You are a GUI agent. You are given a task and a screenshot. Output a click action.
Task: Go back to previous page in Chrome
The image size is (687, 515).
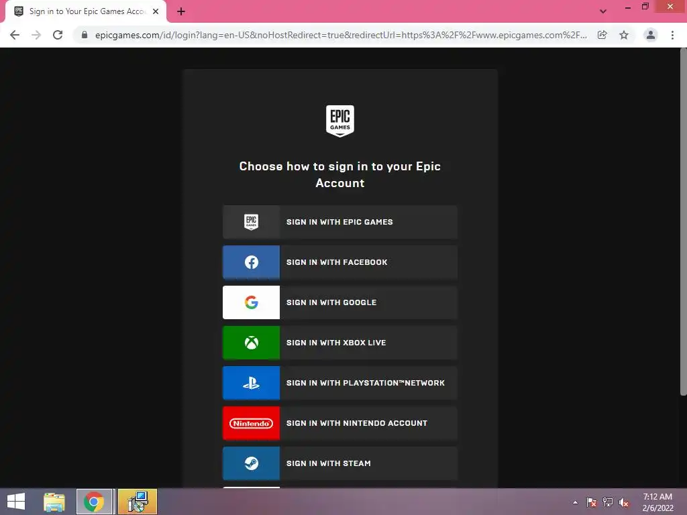tap(15, 35)
